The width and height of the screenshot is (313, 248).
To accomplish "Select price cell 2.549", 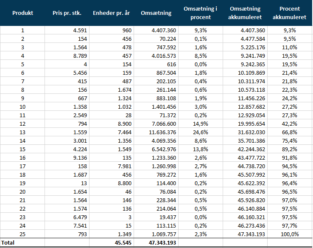I will [80, 116].
